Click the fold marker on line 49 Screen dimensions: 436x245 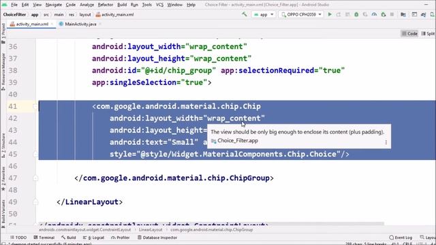click(35, 202)
